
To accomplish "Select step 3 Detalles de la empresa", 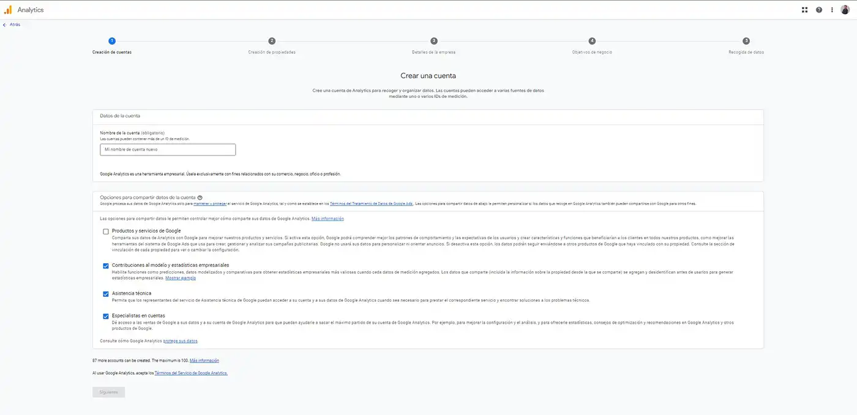I will (x=434, y=41).
